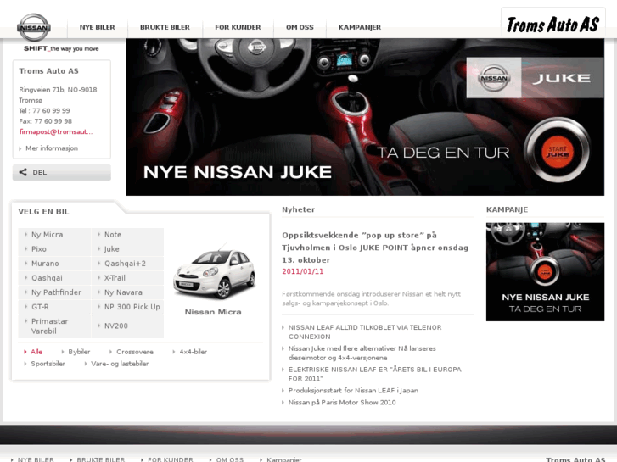The height and width of the screenshot is (462, 617).
Task: Click footer FOR KUNDER link
Action: (x=171, y=459)
